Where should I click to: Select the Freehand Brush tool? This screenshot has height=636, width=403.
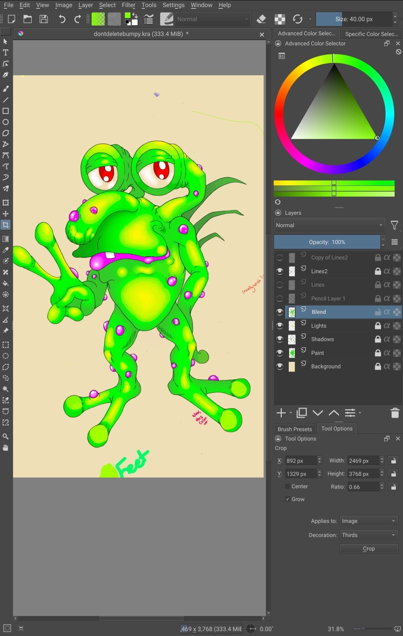[6, 89]
